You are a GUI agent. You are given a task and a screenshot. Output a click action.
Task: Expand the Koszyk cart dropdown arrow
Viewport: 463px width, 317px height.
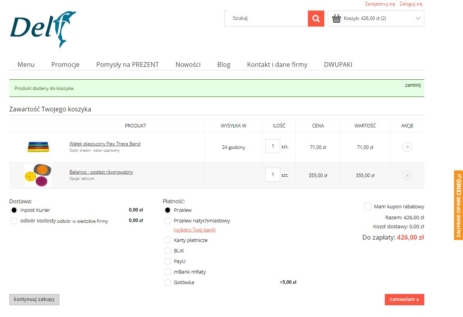(418, 18)
